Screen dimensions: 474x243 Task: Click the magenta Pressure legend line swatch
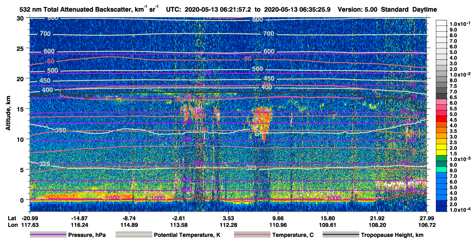coord(47,235)
